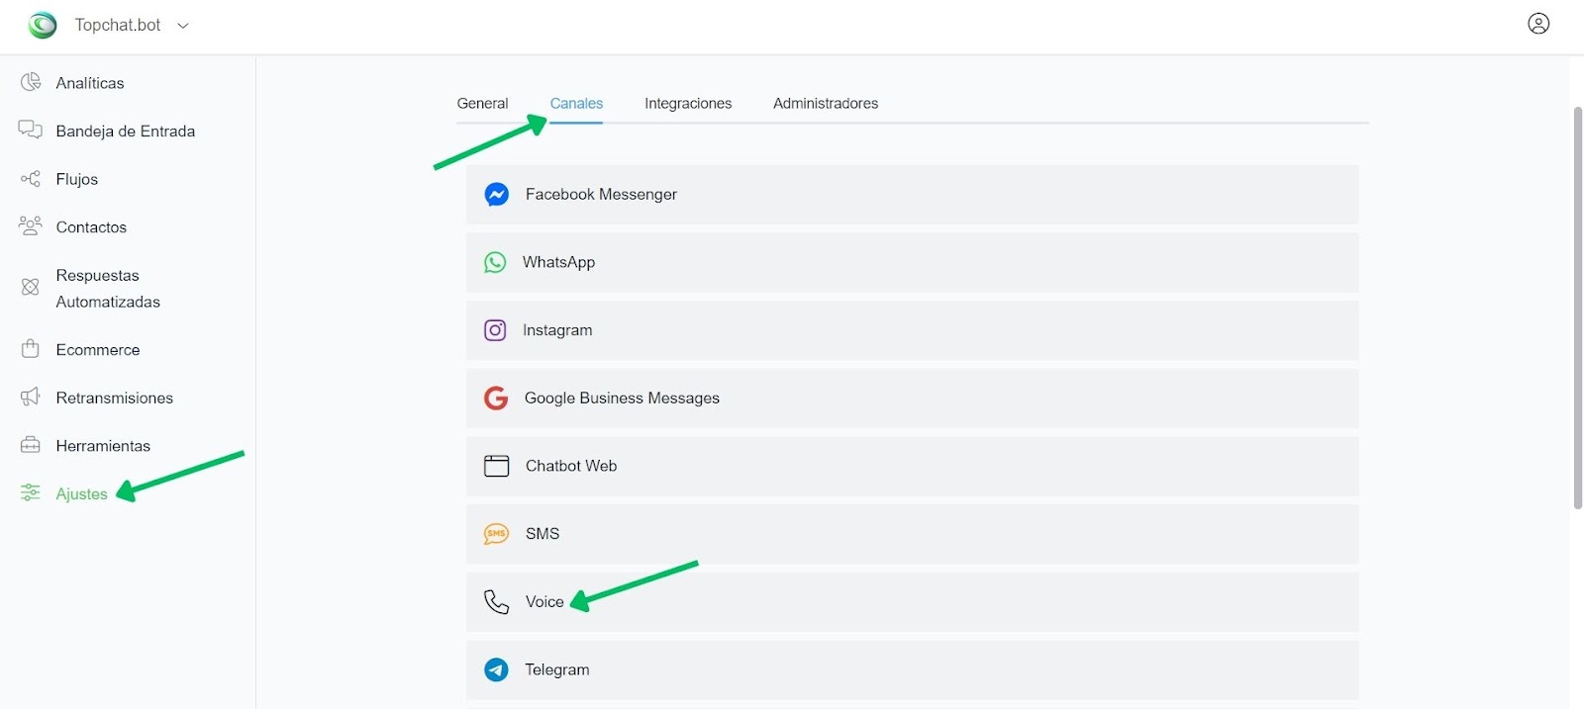Screen dimensions: 1584x709
Task: Expand the SMS channel row
Action: (x=912, y=534)
